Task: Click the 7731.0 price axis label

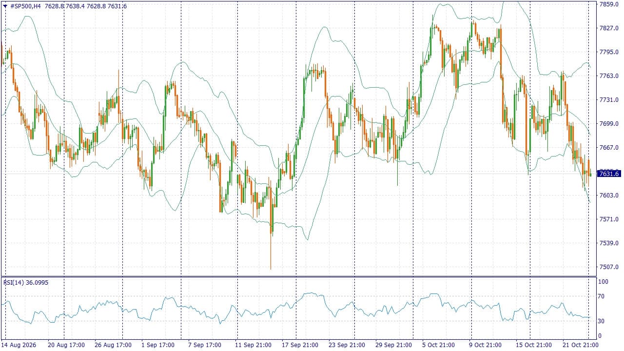Action: (608, 99)
